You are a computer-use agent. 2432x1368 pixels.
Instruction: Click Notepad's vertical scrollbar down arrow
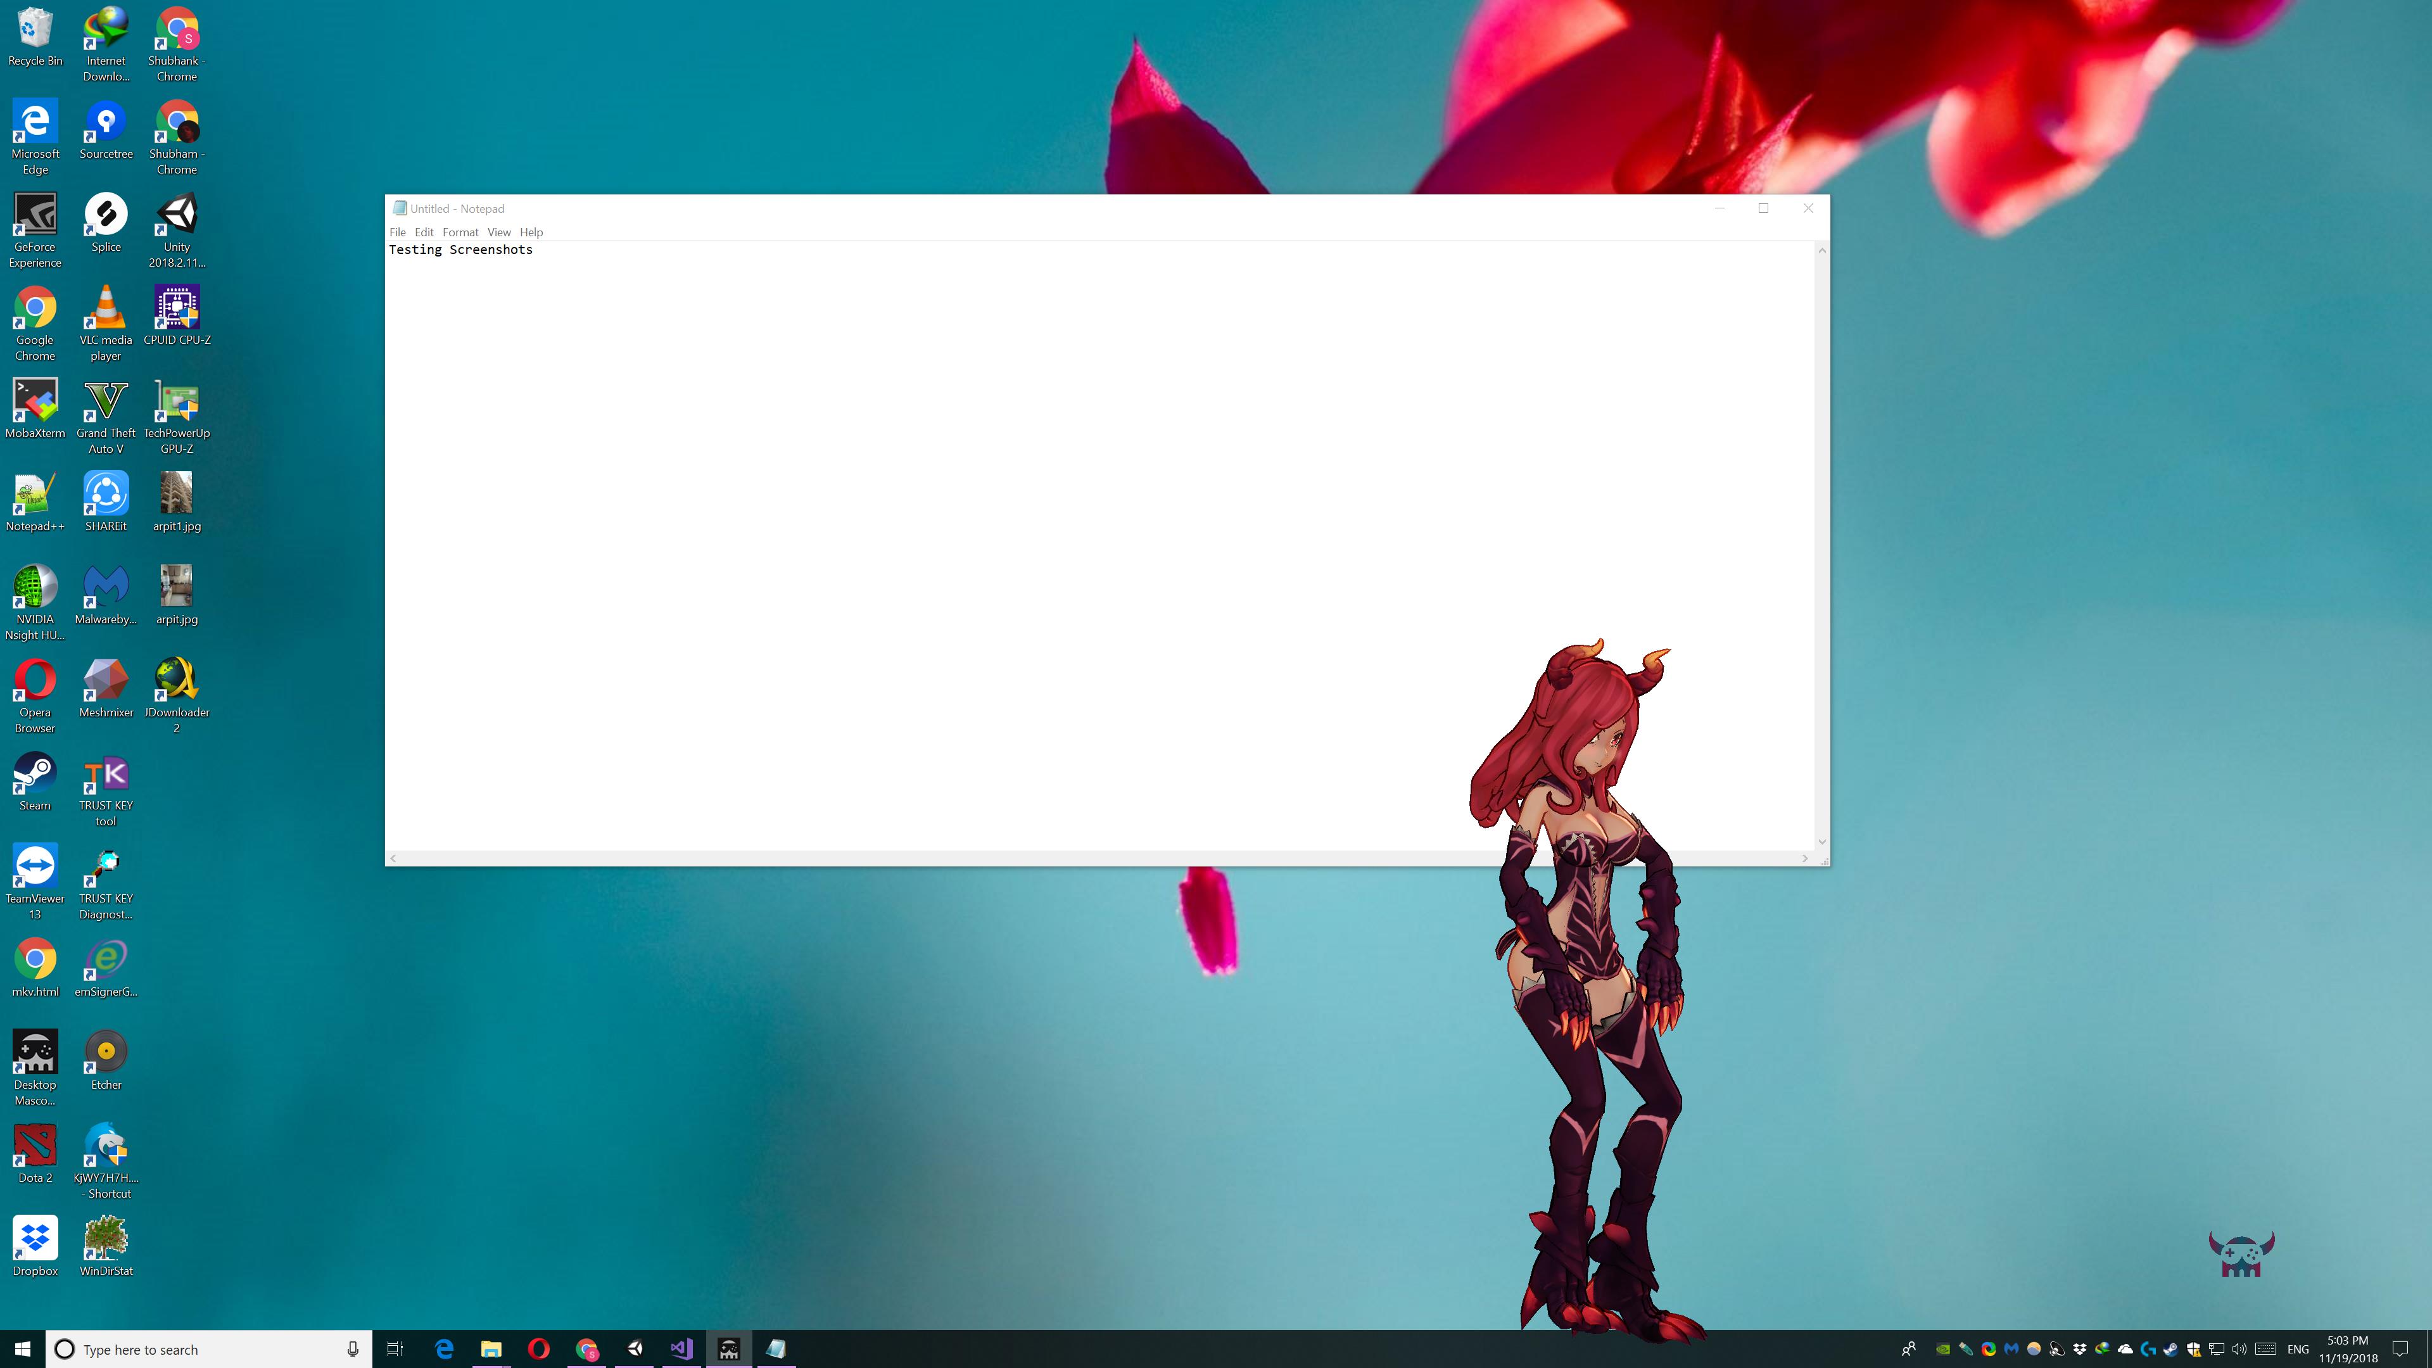[1821, 841]
